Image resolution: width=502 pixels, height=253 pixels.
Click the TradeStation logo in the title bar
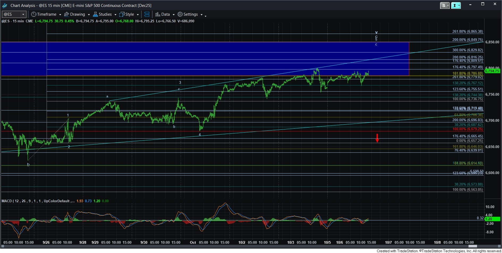pyautogui.click(x=5, y=5)
